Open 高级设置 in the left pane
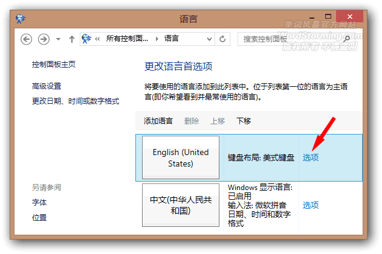This screenshot has width=382, height=254. (47, 86)
